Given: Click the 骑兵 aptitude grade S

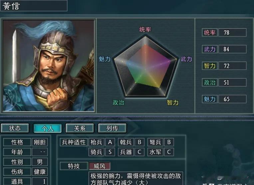Looking at the screenshot, I should [110, 152].
